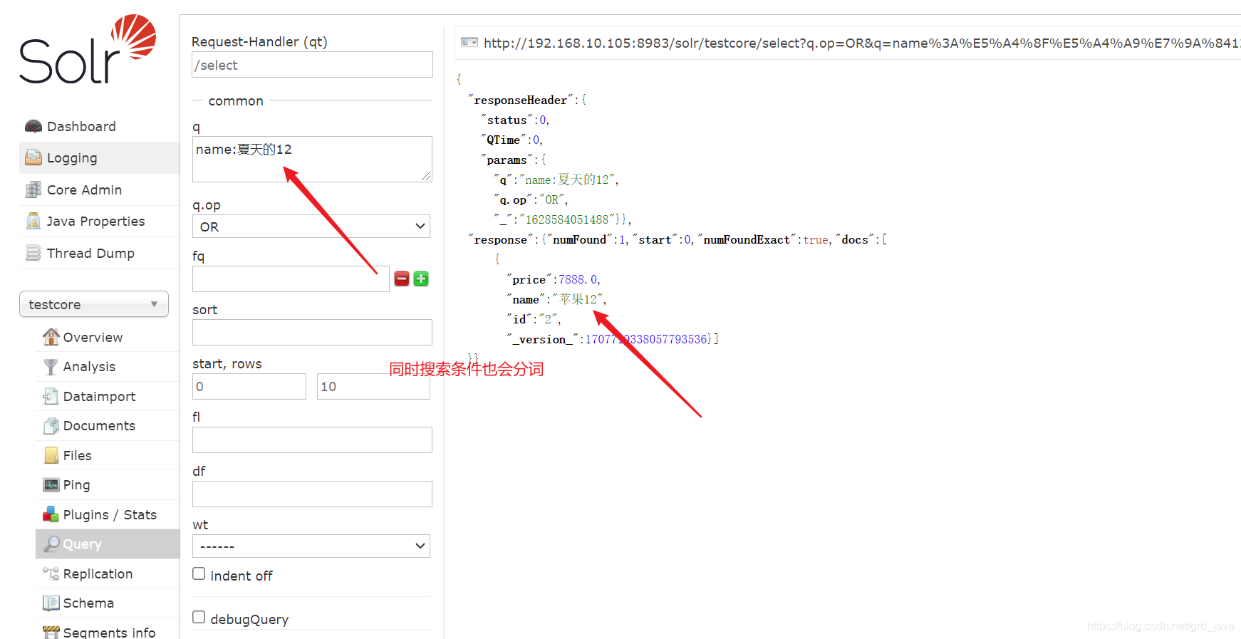
Task: Open the Files link
Action: (x=77, y=455)
